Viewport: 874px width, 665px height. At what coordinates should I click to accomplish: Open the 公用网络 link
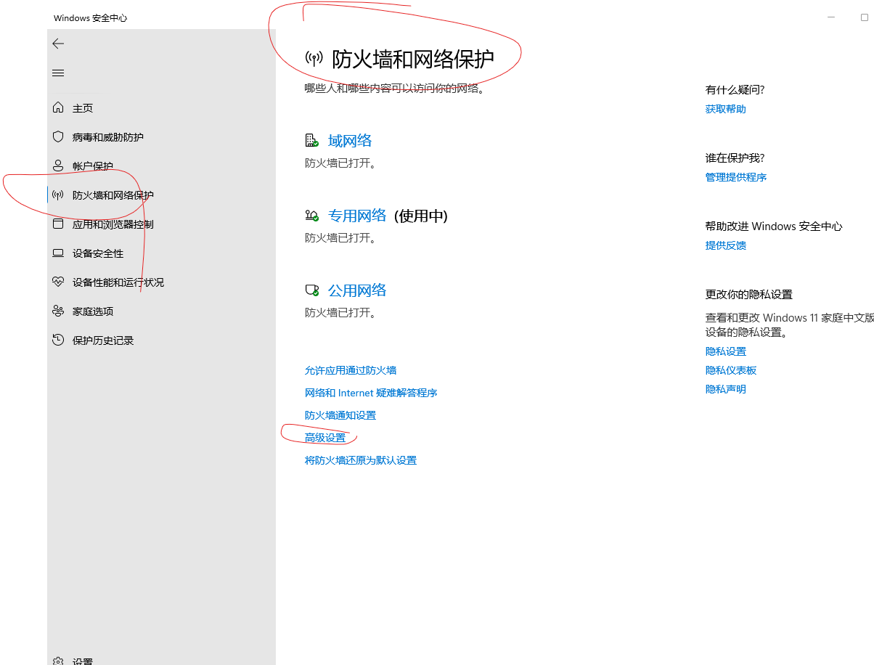(357, 290)
